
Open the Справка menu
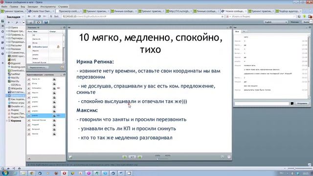click(x=63, y=6)
